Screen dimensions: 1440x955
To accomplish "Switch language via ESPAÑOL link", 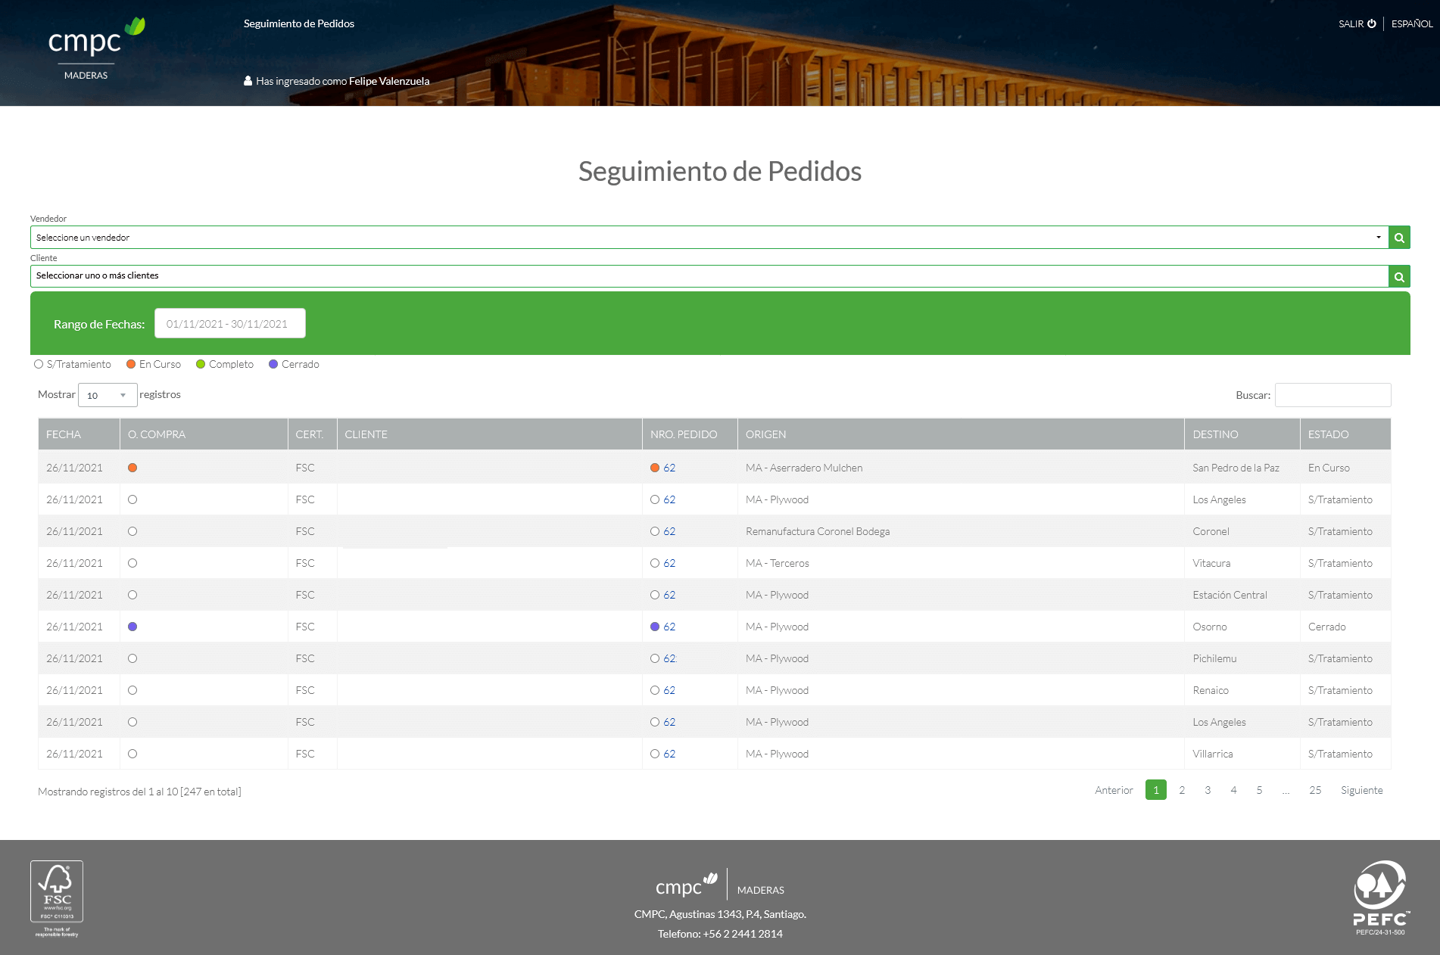I will (1411, 24).
